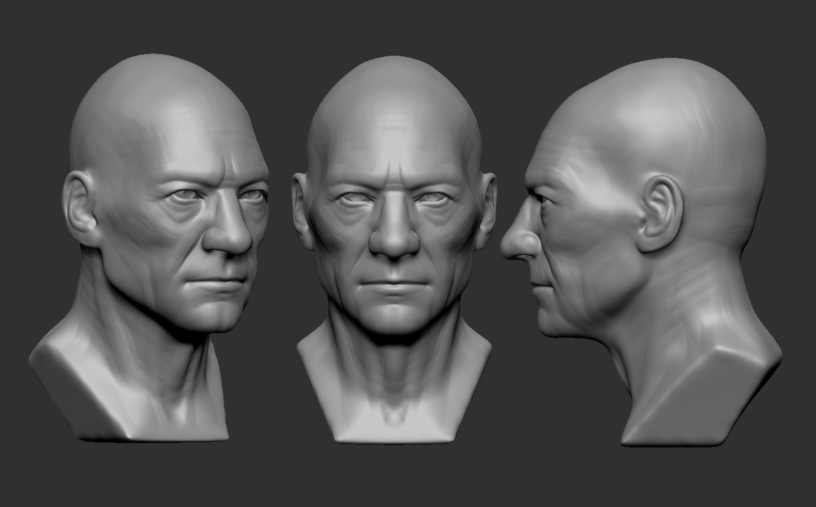
Task: Select the three-quarter view head sculpt
Action: pos(149,248)
